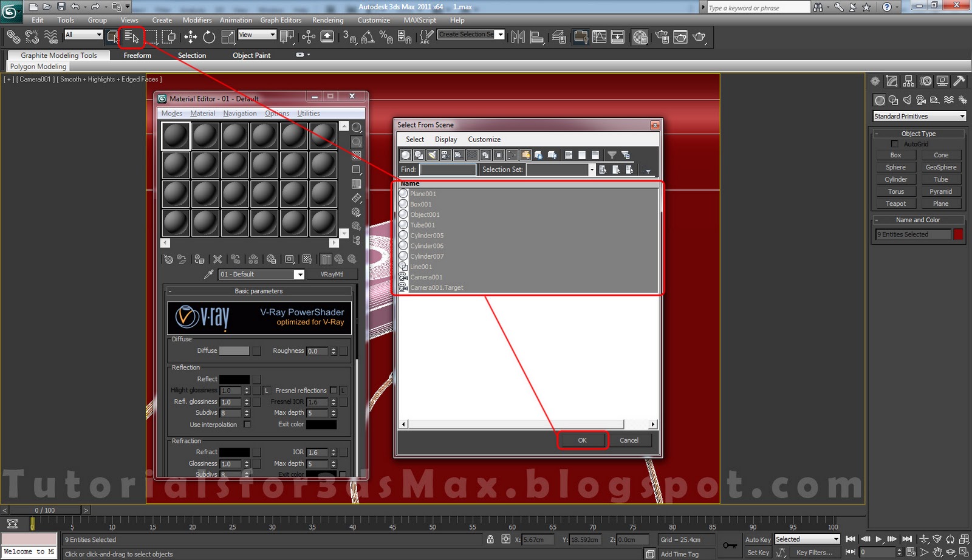Click the GeoSphere primitive button
Image resolution: width=972 pixels, height=560 pixels.
[x=941, y=167]
